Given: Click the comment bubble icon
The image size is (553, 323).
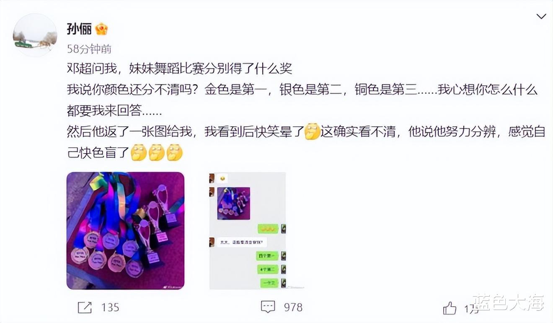Looking at the screenshot, I should click(268, 307).
